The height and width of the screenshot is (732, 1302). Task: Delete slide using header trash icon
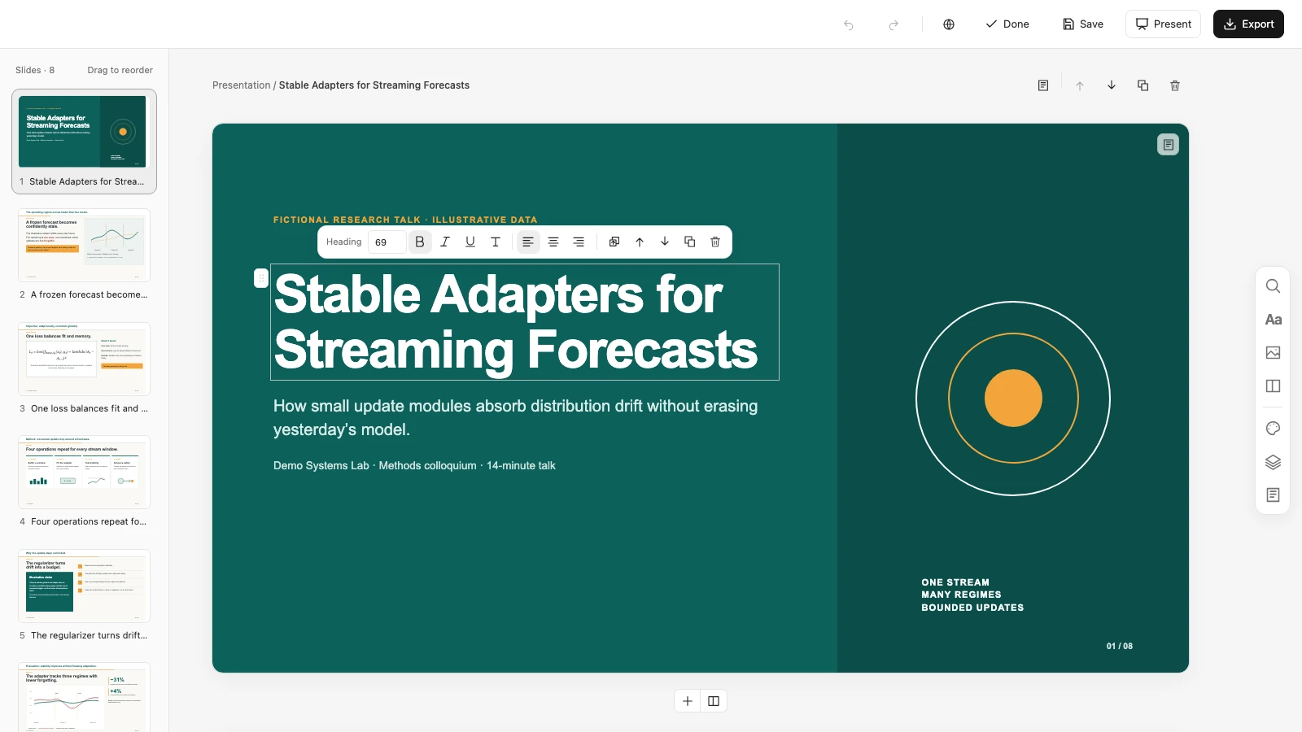(x=1175, y=85)
